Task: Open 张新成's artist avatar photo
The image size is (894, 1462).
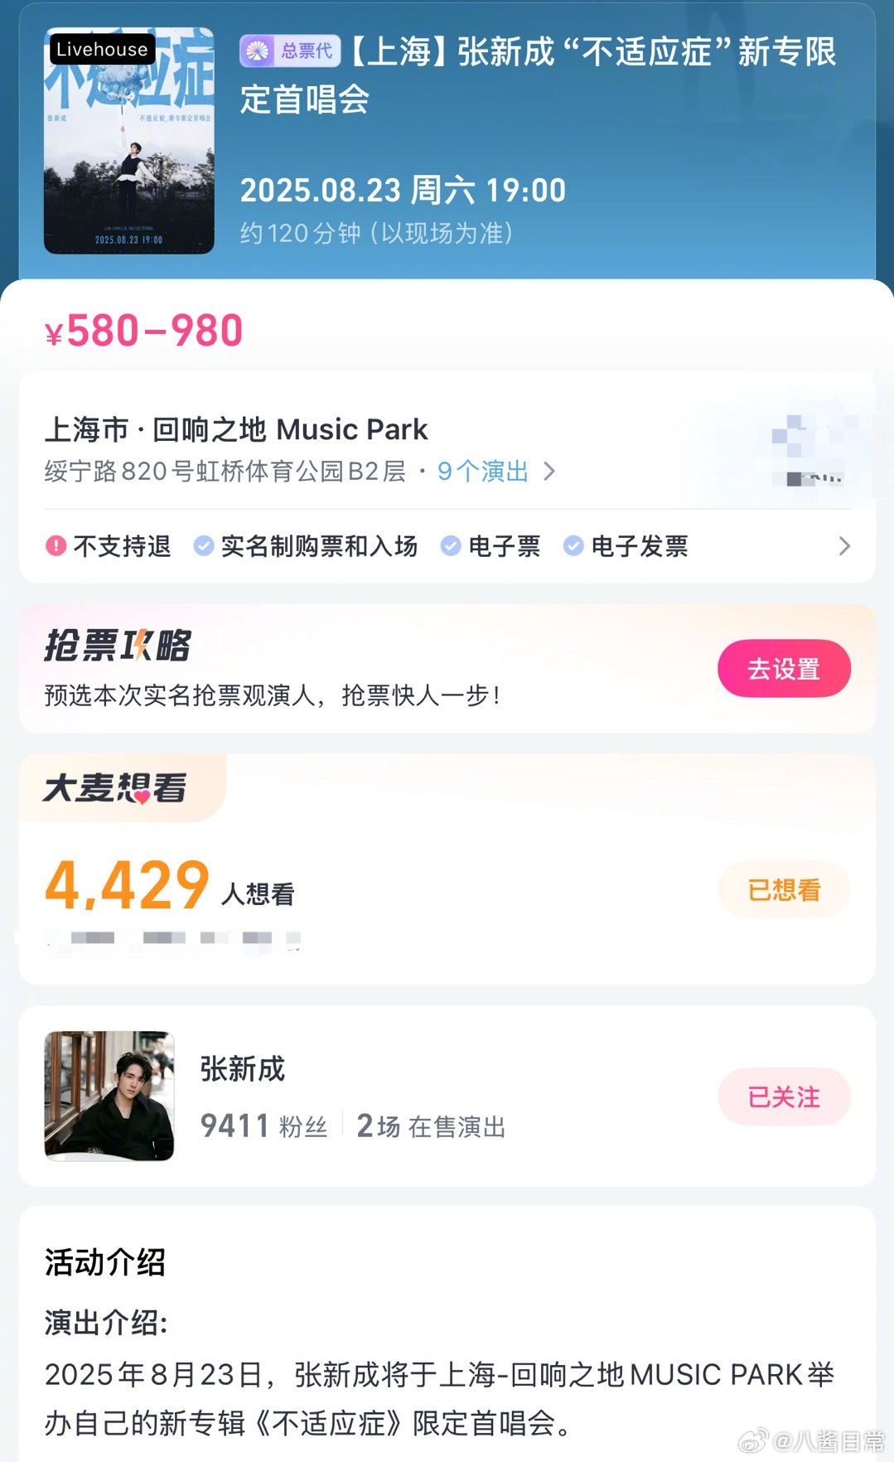Action: (x=109, y=1096)
